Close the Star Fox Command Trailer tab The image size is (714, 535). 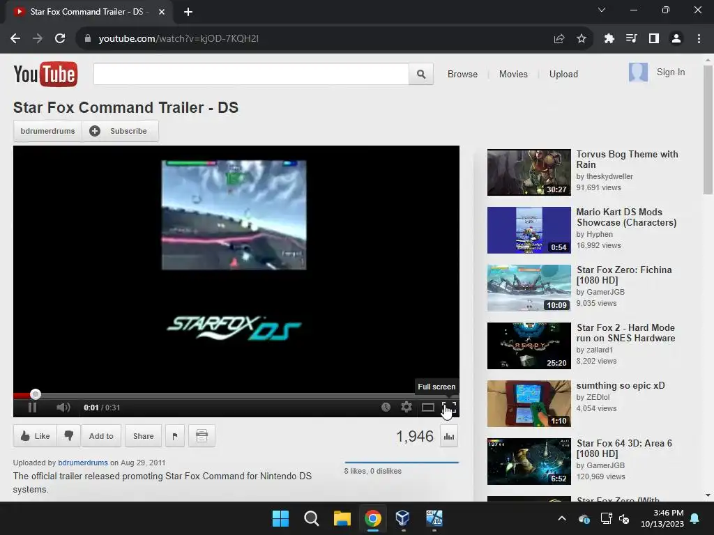click(x=162, y=12)
